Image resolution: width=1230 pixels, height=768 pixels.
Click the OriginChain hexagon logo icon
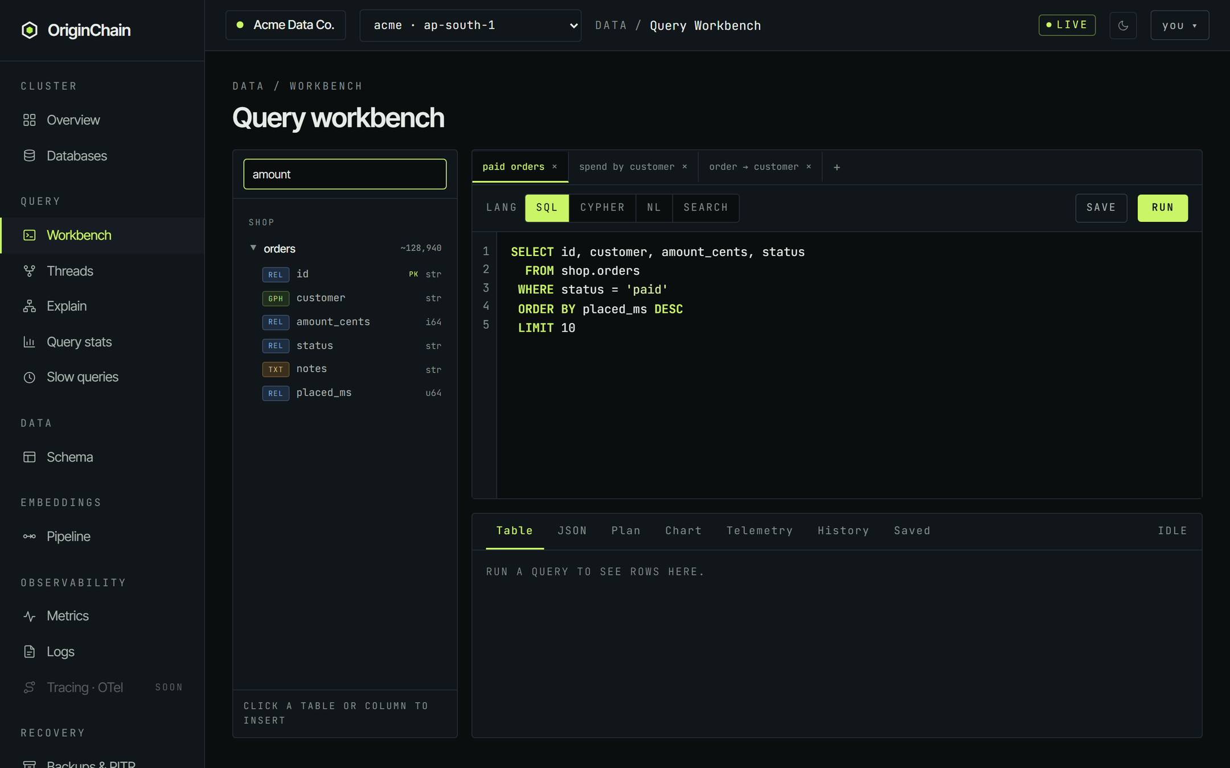click(x=30, y=30)
